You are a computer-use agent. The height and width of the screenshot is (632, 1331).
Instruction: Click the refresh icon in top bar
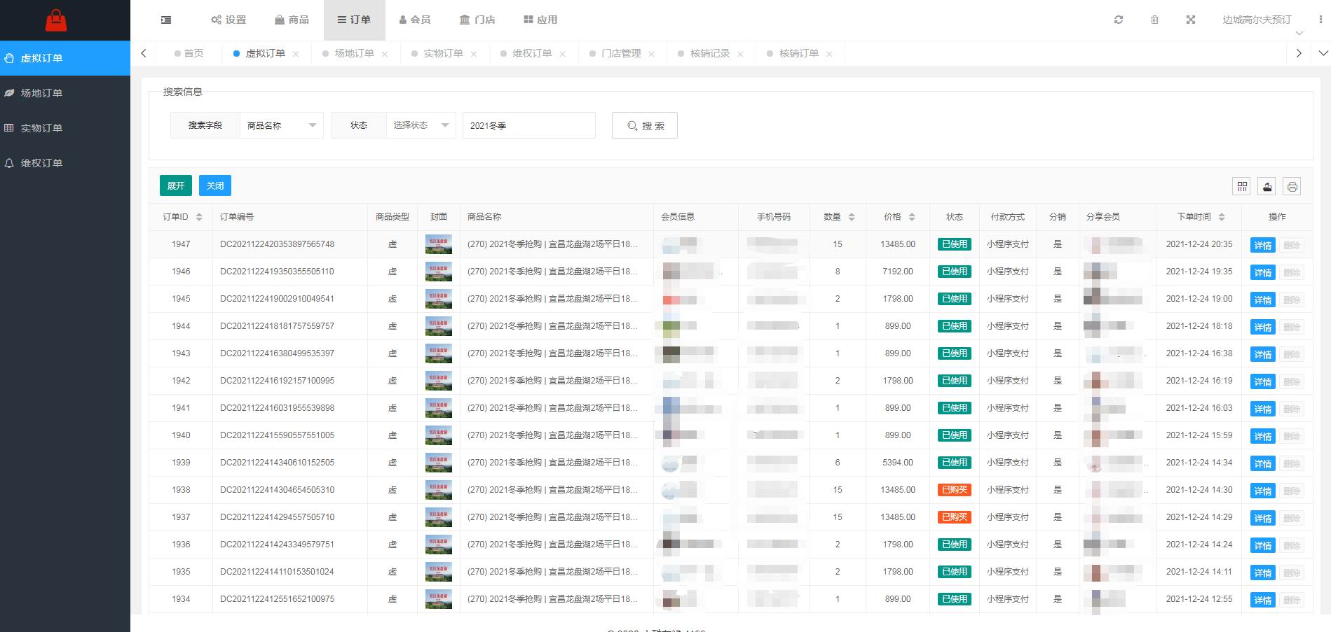point(1119,20)
